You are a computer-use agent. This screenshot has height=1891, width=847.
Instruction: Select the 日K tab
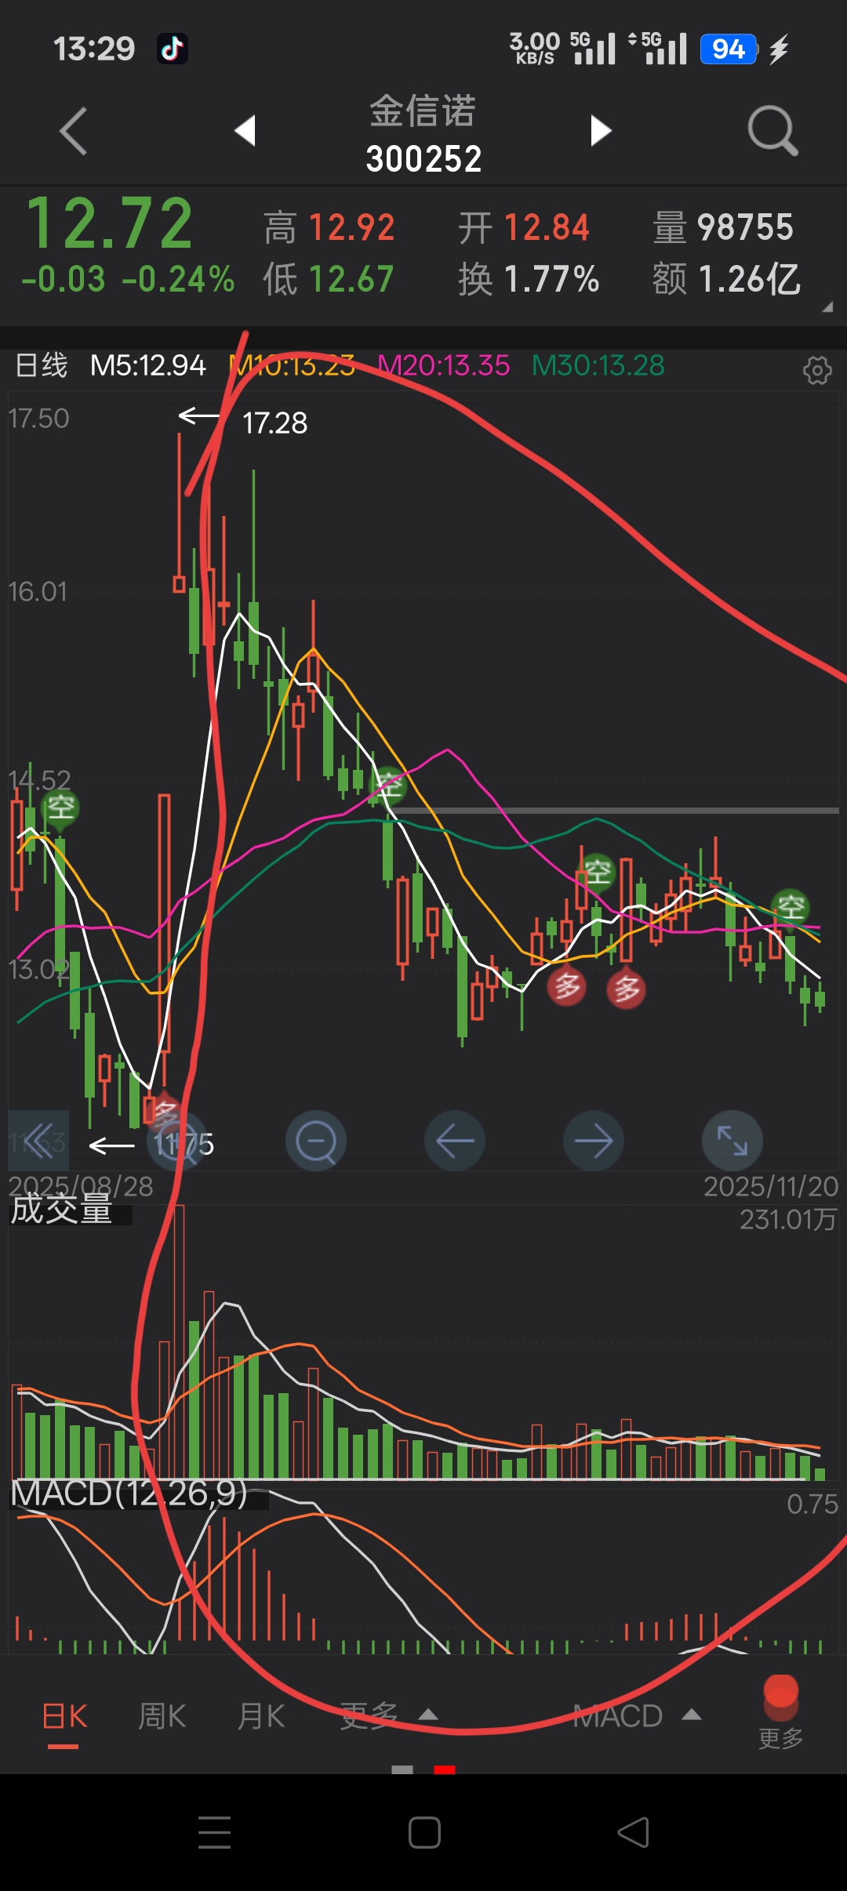pyautogui.click(x=64, y=1716)
